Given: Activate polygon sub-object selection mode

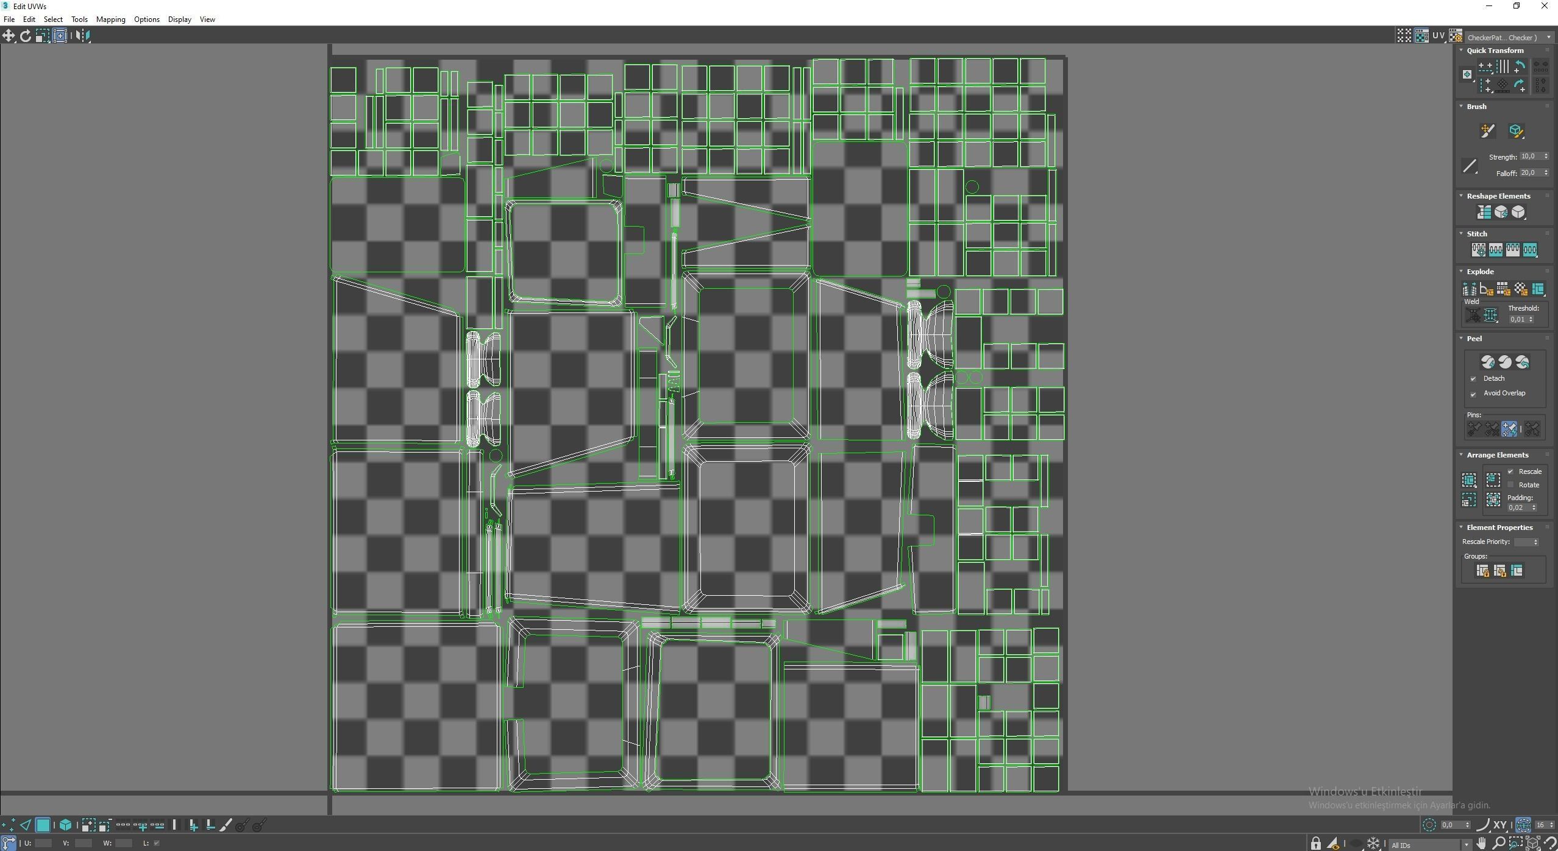Looking at the screenshot, I should 43,825.
